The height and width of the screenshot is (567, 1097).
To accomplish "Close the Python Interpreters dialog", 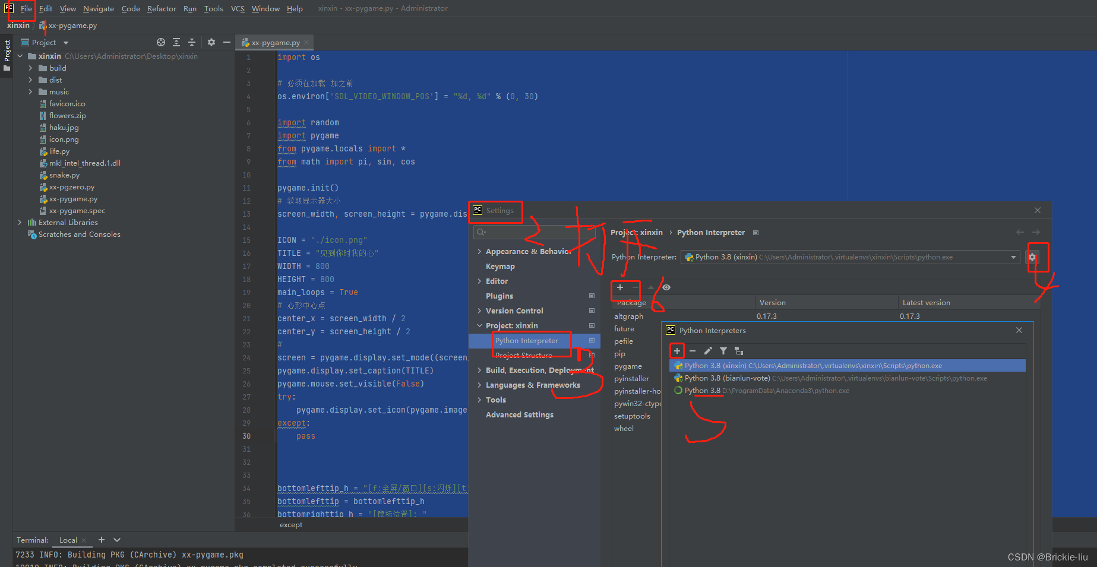I will (x=1019, y=330).
